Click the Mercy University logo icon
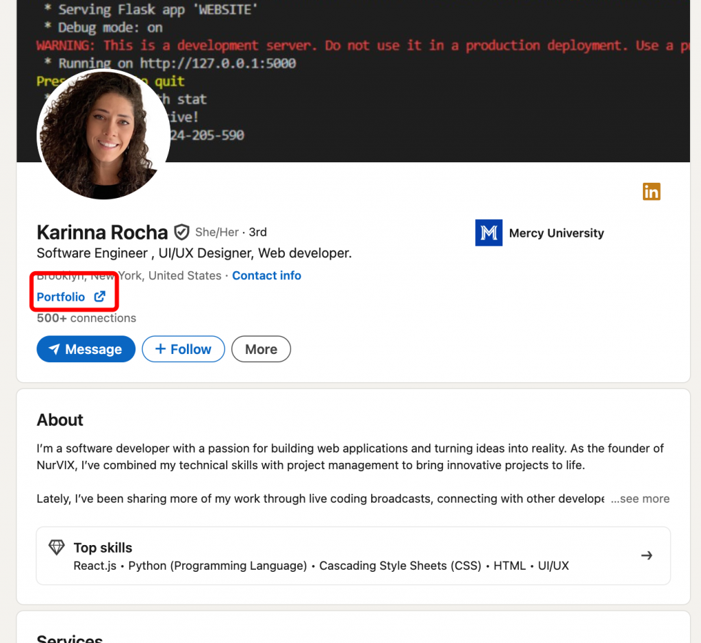 [488, 233]
